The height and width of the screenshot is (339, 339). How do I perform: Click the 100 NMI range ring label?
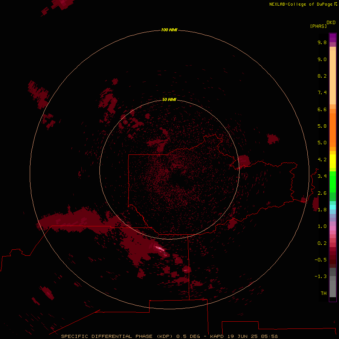point(169,30)
